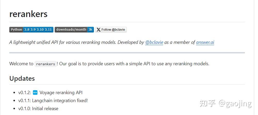Click the blue NEW emoji icon

[x=35, y=93]
